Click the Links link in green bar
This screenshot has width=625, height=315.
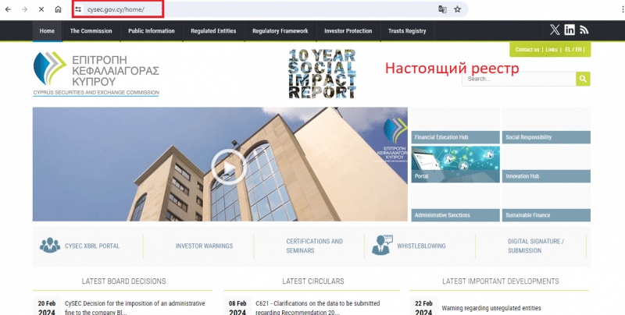(x=552, y=50)
